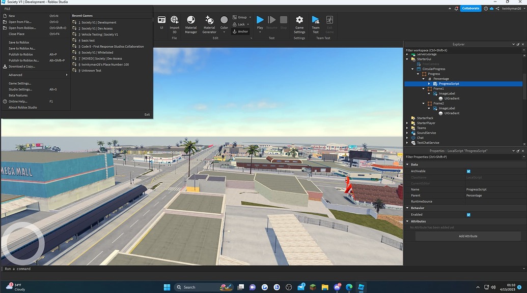
Task: Click the Add Attribute button
Action: tap(467, 236)
